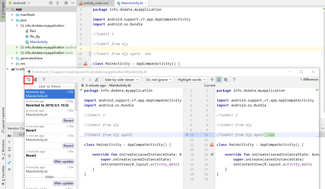The width and height of the screenshot is (325, 189).
Task: Switch to the activity_main.xml tab
Action: tap(96, 3)
